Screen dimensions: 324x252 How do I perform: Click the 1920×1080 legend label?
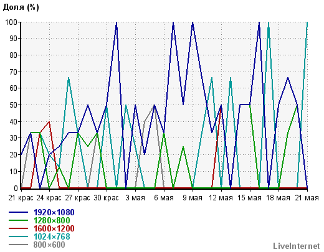(x=54, y=212)
